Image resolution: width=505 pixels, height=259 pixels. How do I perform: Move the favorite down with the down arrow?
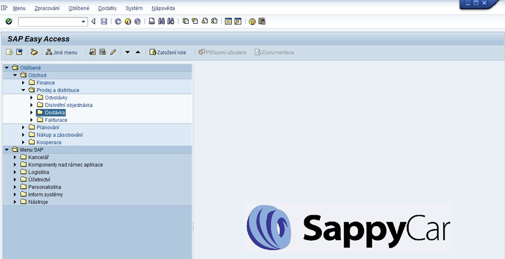point(128,52)
